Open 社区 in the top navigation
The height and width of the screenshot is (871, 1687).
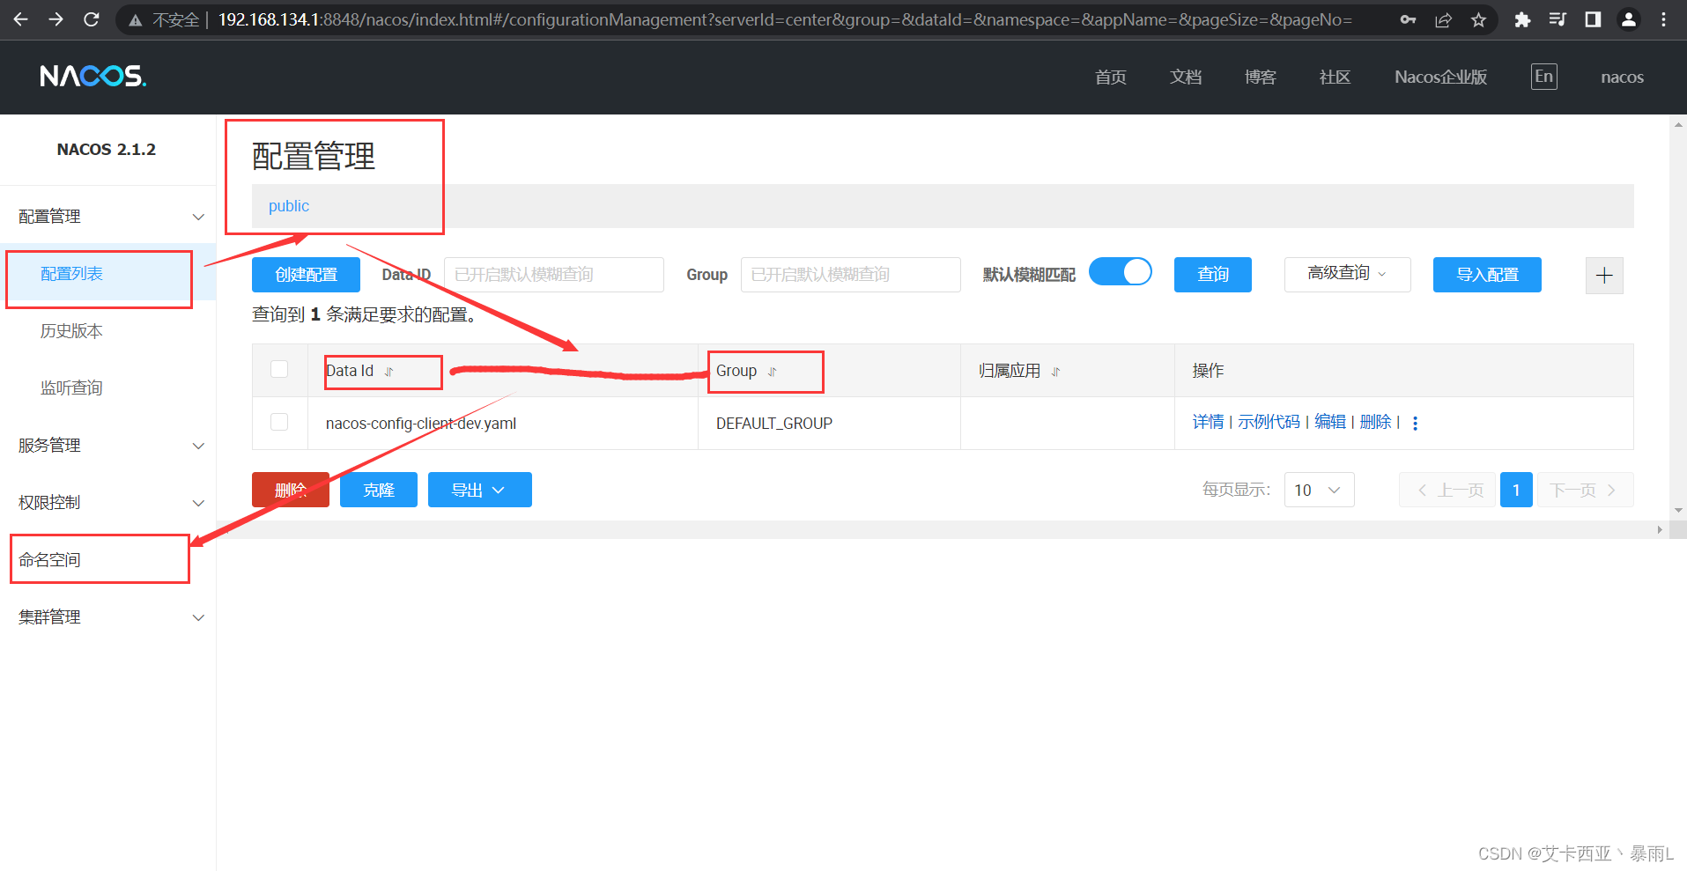pos(1335,78)
